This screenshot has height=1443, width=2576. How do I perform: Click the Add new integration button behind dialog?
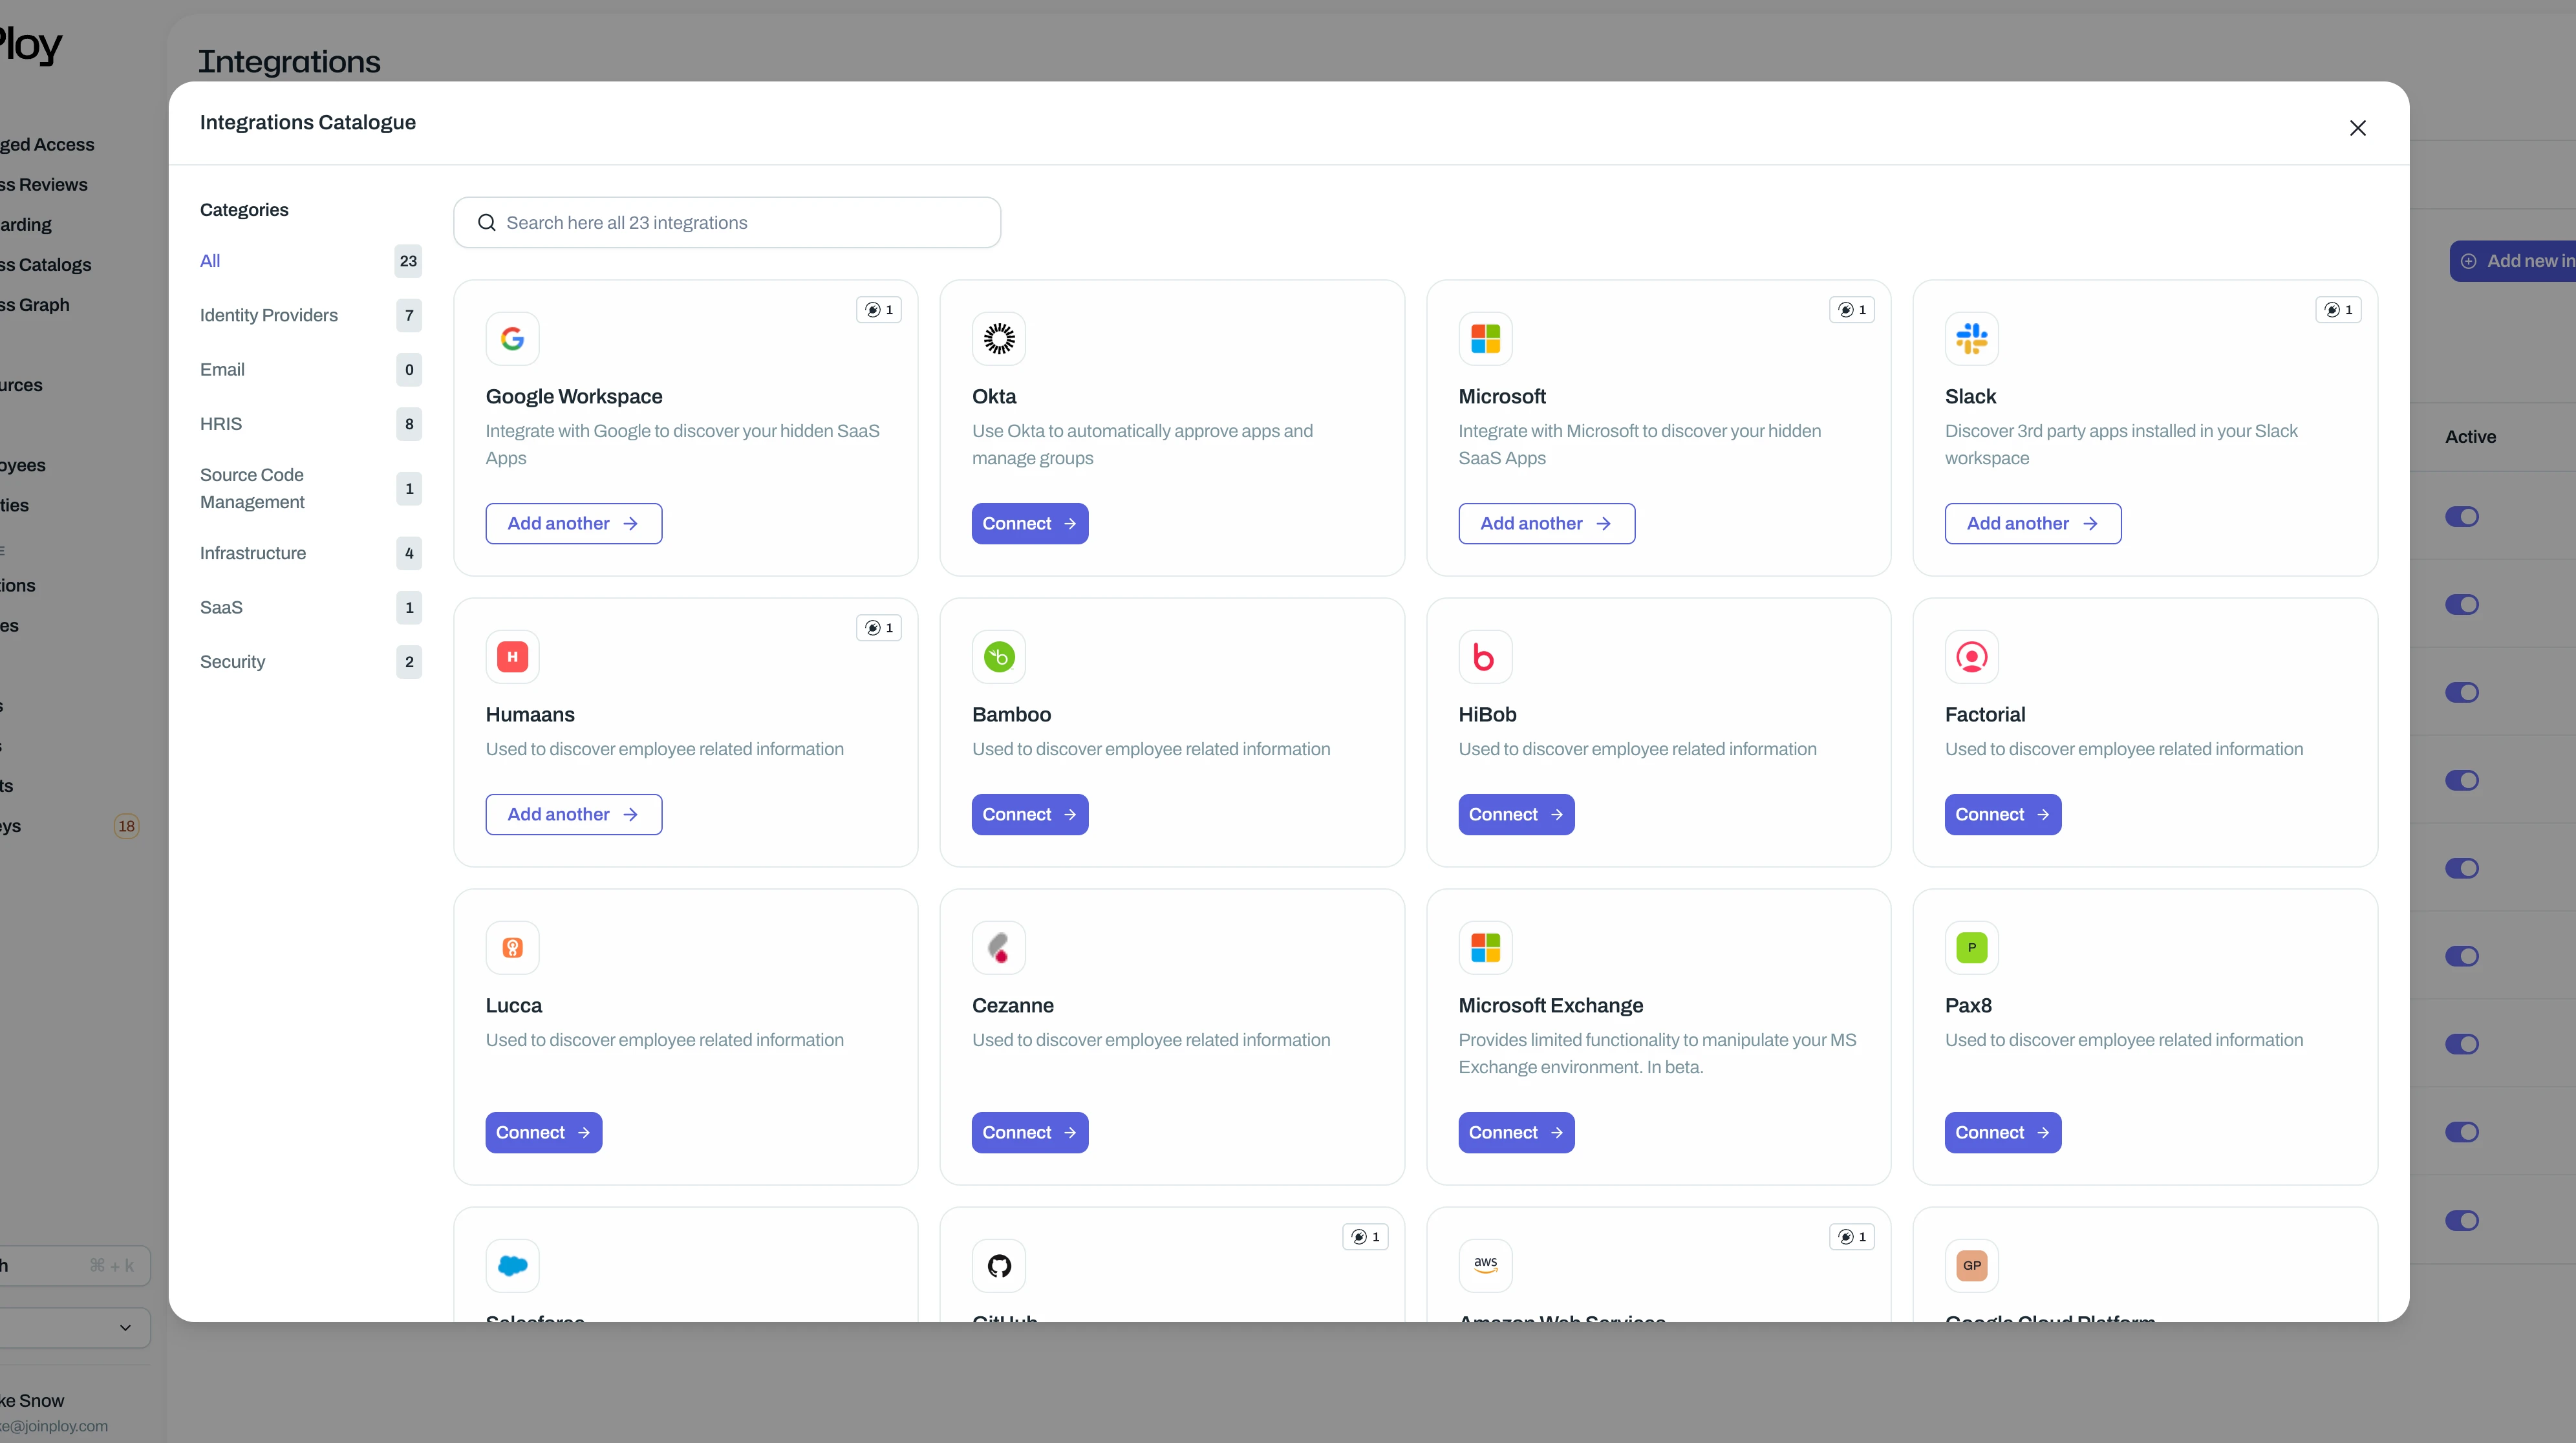pos(2512,261)
